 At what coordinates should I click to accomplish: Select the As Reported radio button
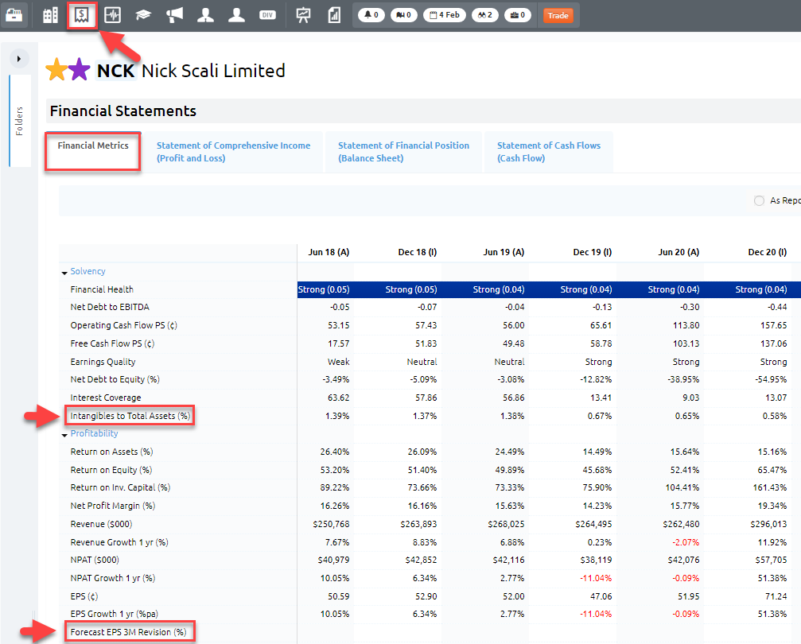(759, 200)
